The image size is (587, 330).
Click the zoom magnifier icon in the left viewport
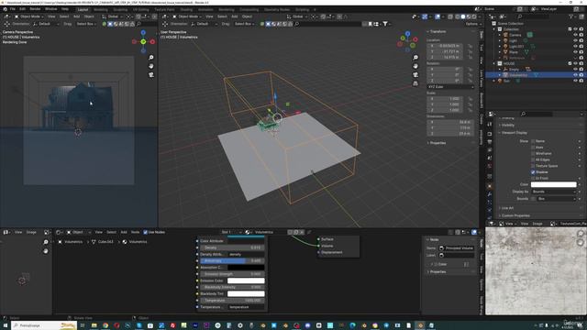point(150,57)
